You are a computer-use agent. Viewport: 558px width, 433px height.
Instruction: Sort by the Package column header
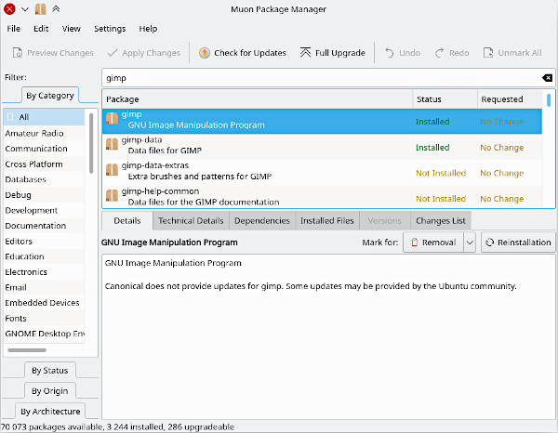click(x=258, y=99)
